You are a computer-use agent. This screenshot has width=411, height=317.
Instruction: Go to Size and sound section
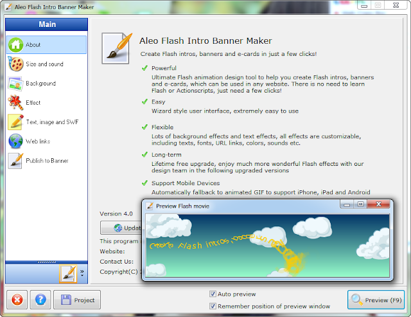click(46, 64)
